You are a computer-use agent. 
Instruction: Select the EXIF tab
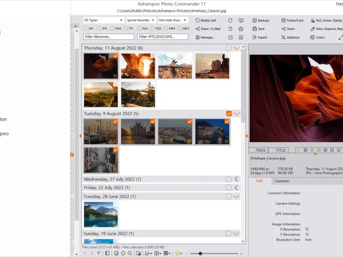pos(260,181)
